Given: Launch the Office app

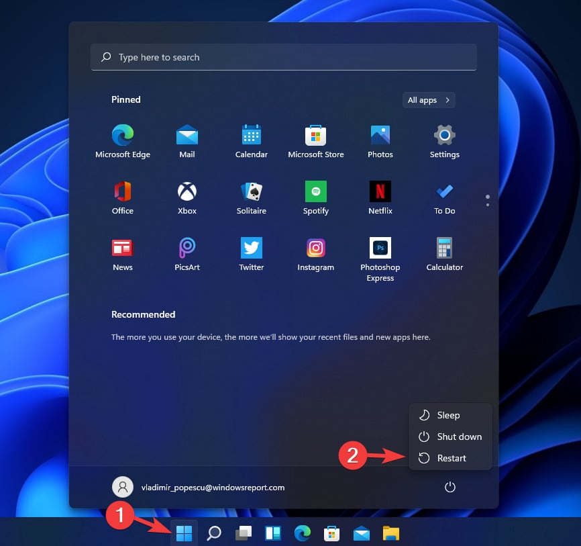Looking at the screenshot, I should (x=123, y=197).
